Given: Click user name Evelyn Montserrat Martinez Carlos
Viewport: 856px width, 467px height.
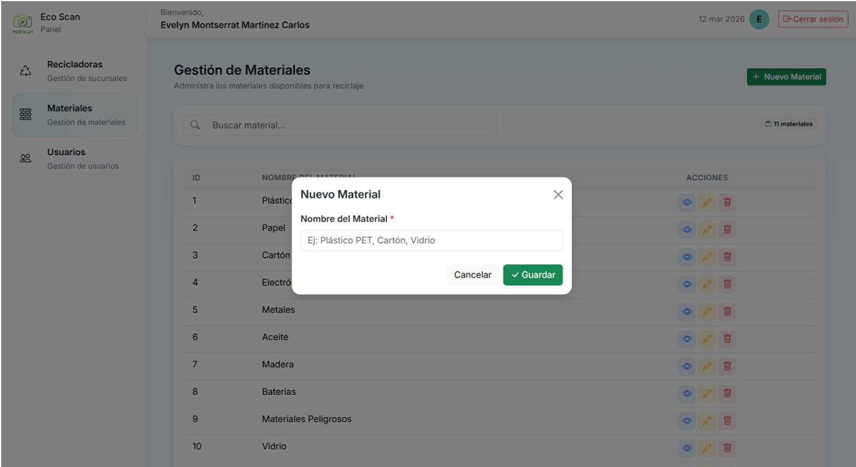Looking at the screenshot, I should 235,25.
